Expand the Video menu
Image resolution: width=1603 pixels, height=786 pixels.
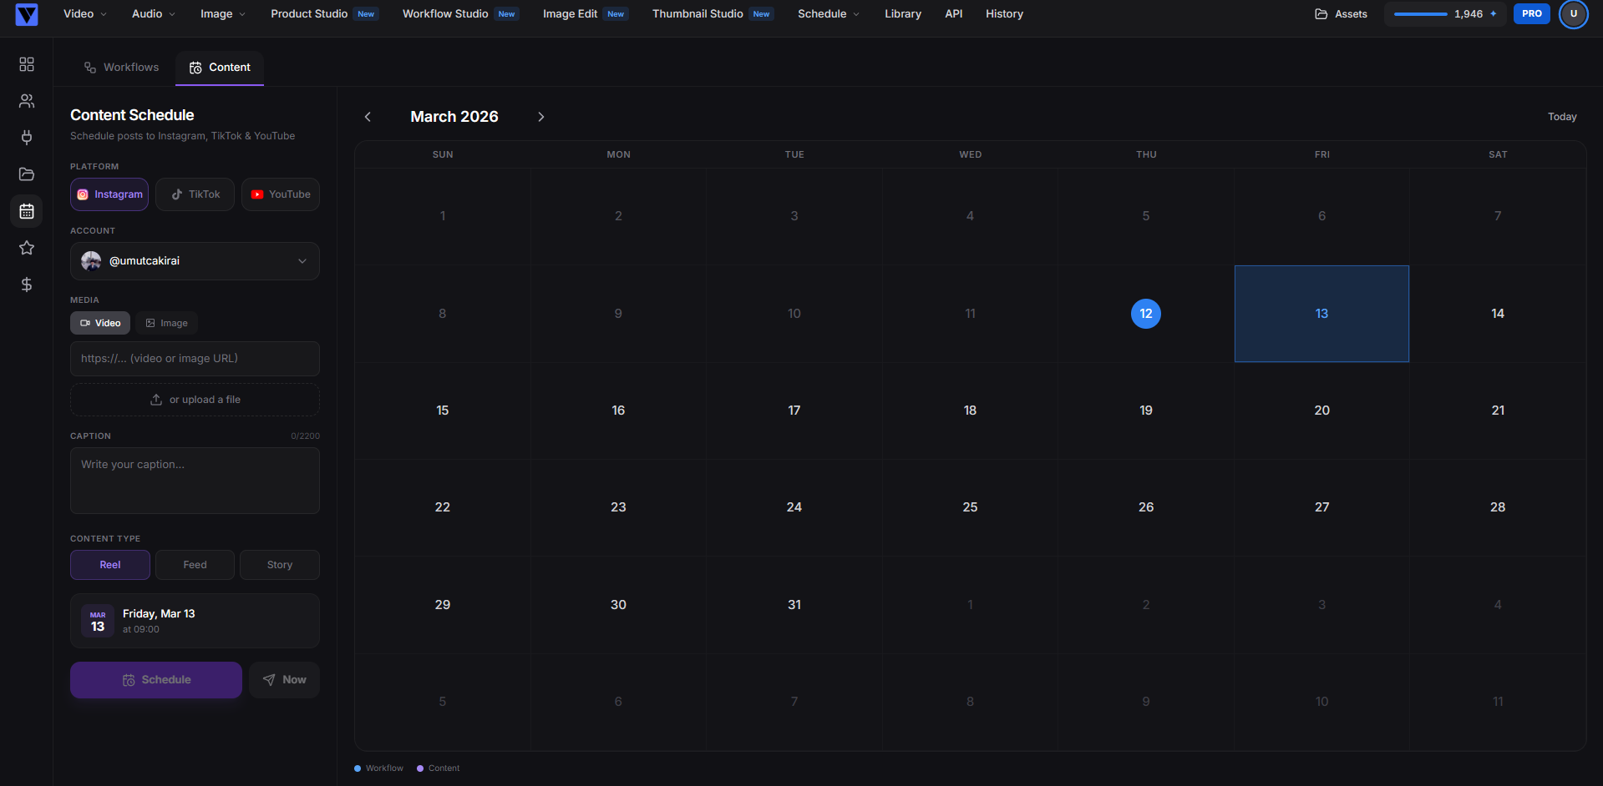[x=85, y=14]
